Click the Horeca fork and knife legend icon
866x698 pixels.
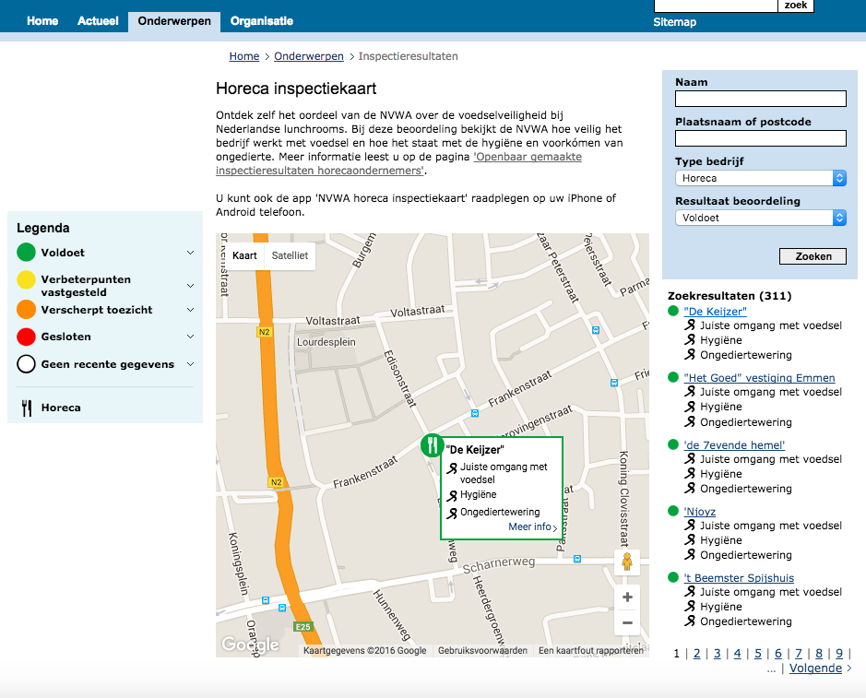(x=27, y=408)
